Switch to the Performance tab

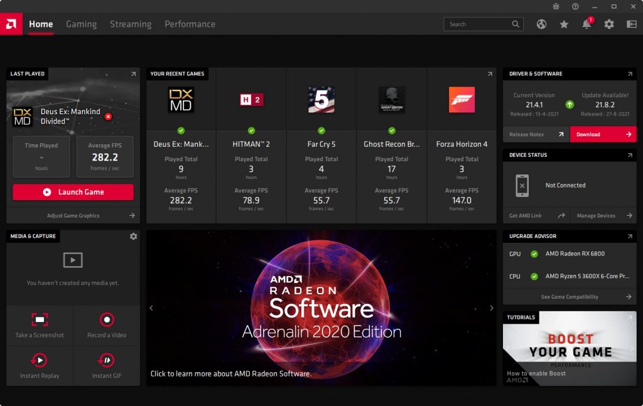pyautogui.click(x=190, y=24)
